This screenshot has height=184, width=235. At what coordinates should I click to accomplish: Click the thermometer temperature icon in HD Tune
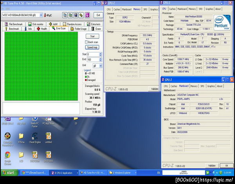[45, 15]
